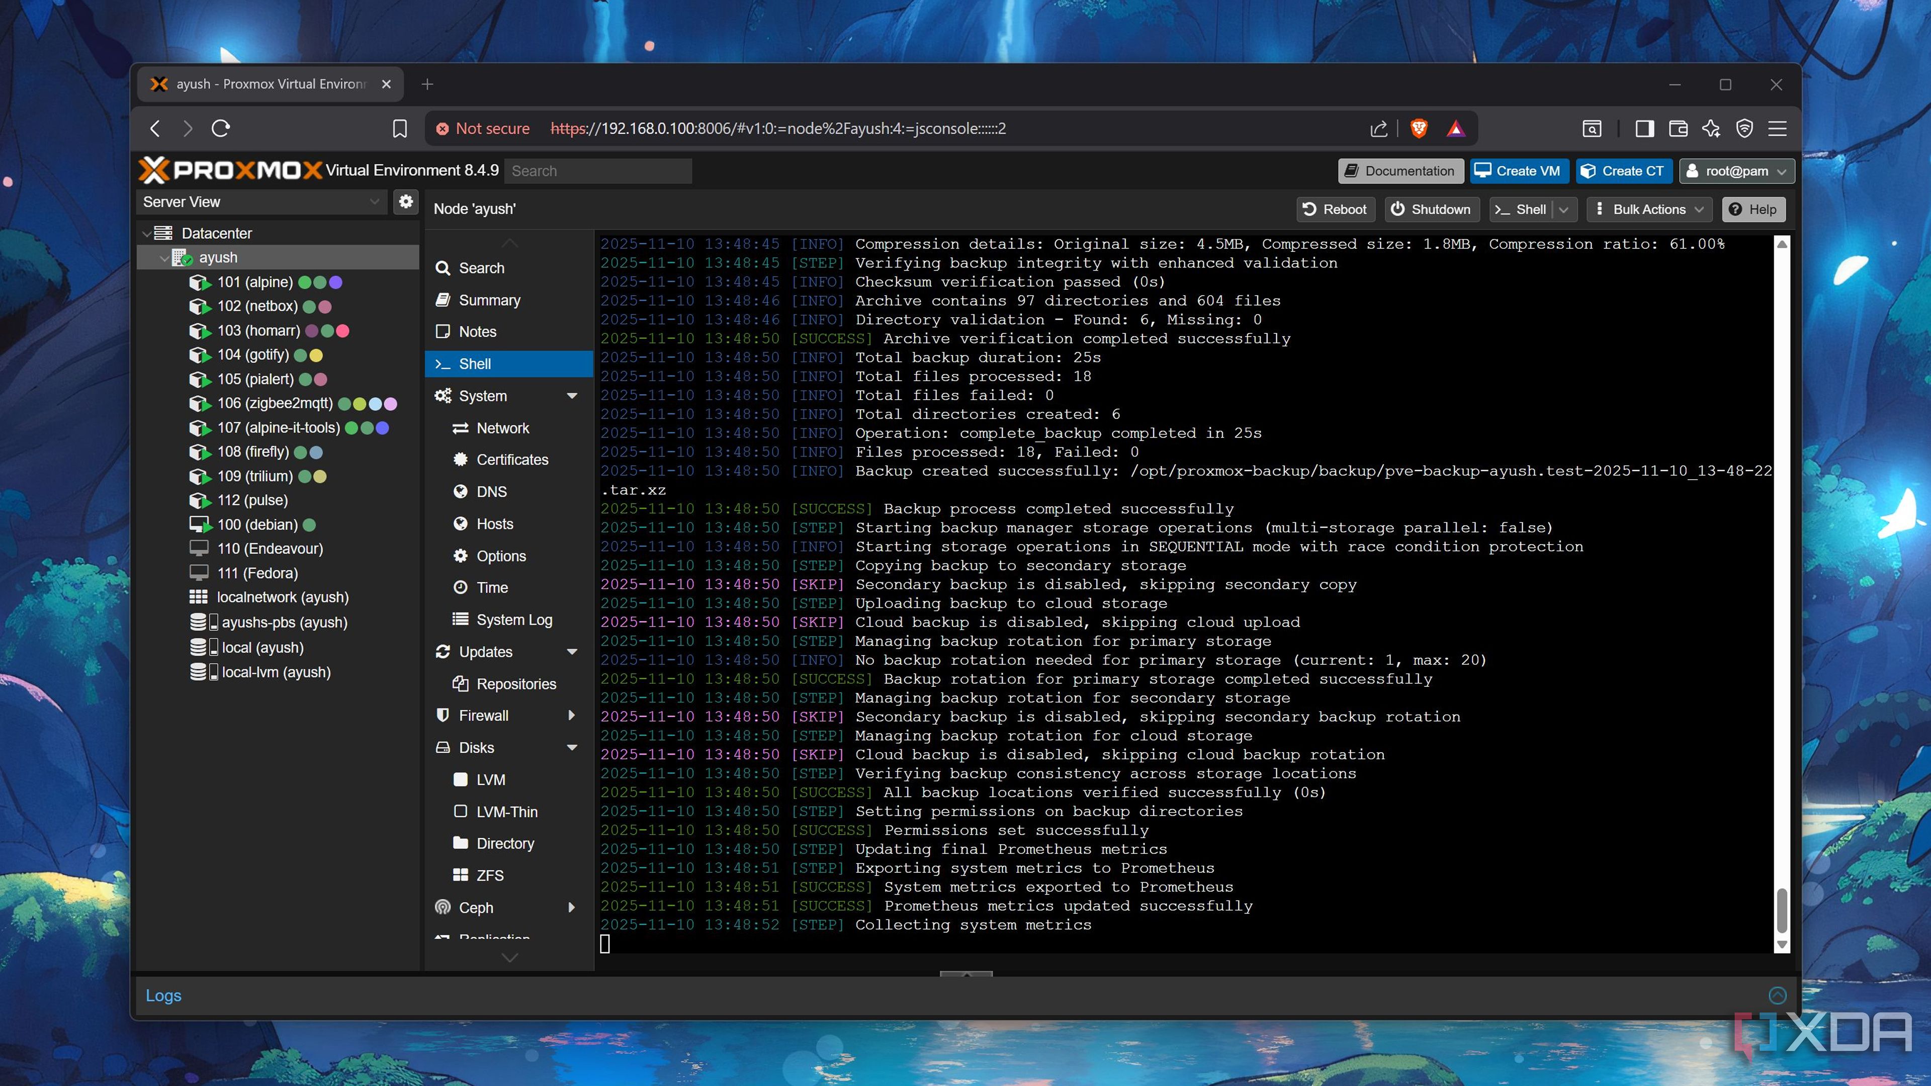Collapse the System menu section arrow
The width and height of the screenshot is (1931, 1086).
(572, 396)
